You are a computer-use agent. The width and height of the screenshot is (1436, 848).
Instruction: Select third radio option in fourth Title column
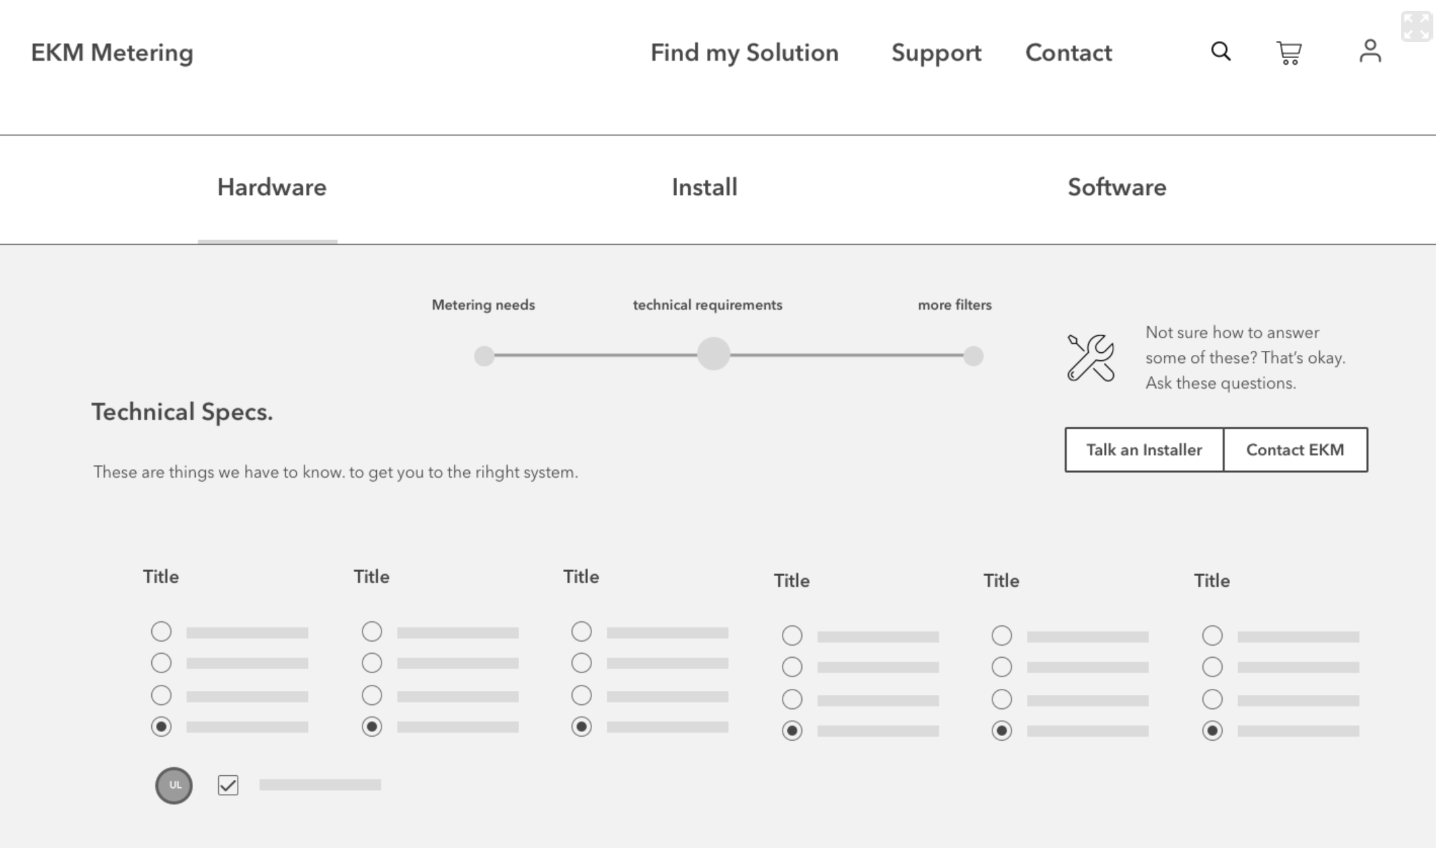792,699
